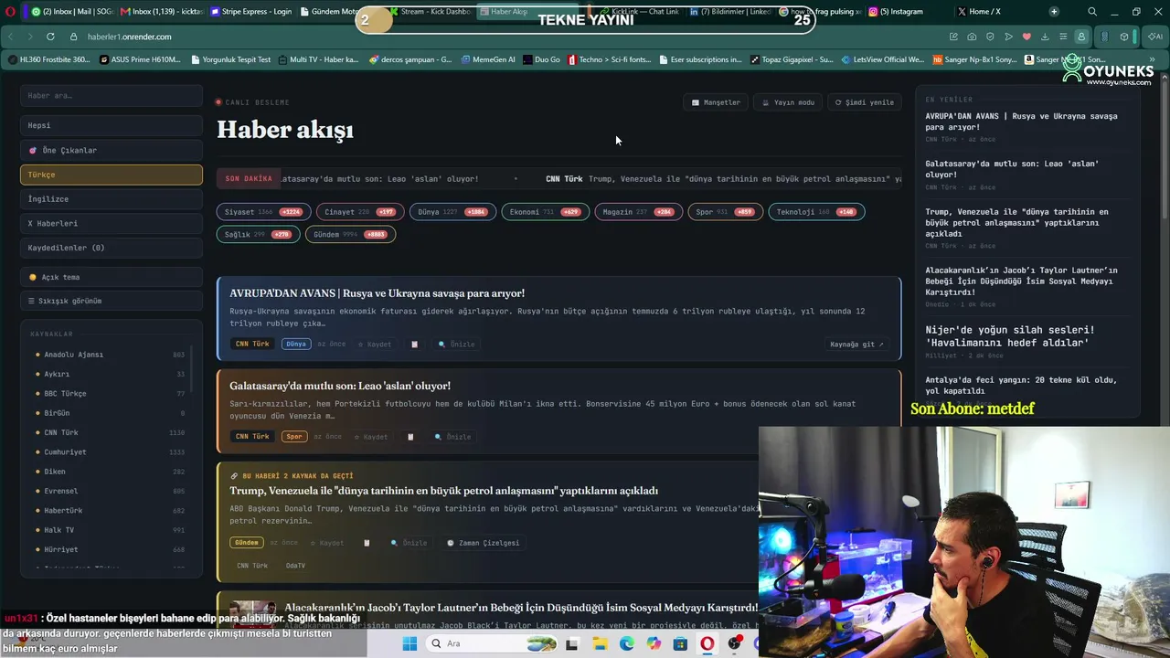
Task: Click the browser tab search magnifier icon
Action: [1092, 12]
